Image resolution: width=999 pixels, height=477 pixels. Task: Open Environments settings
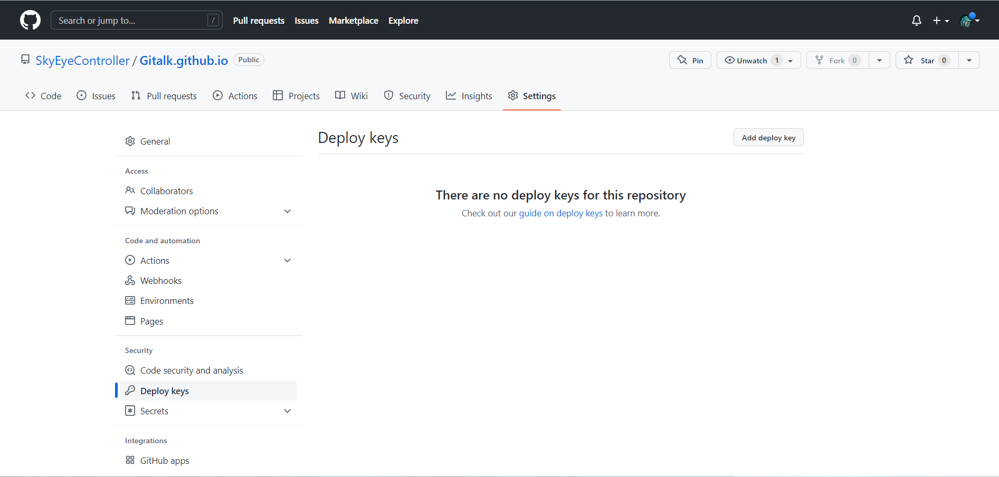click(x=208, y=300)
